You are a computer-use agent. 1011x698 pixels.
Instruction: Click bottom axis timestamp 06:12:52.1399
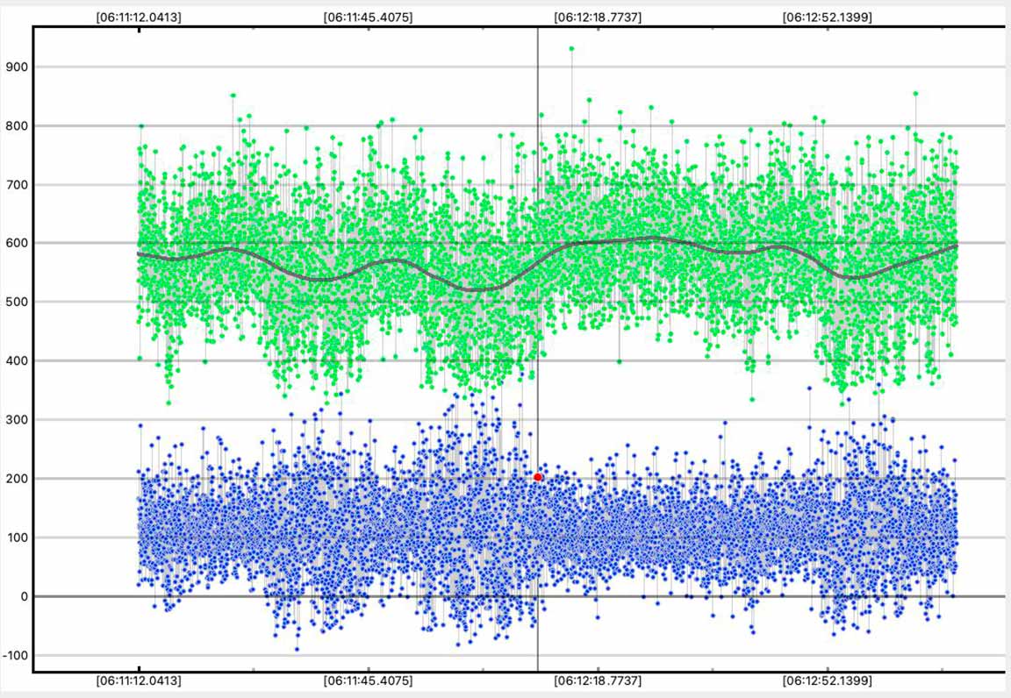coord(828,680)
